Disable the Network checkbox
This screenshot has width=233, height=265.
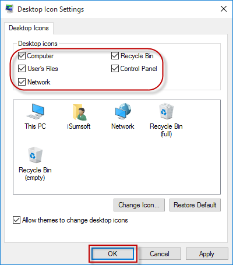(x=22, y=82)
